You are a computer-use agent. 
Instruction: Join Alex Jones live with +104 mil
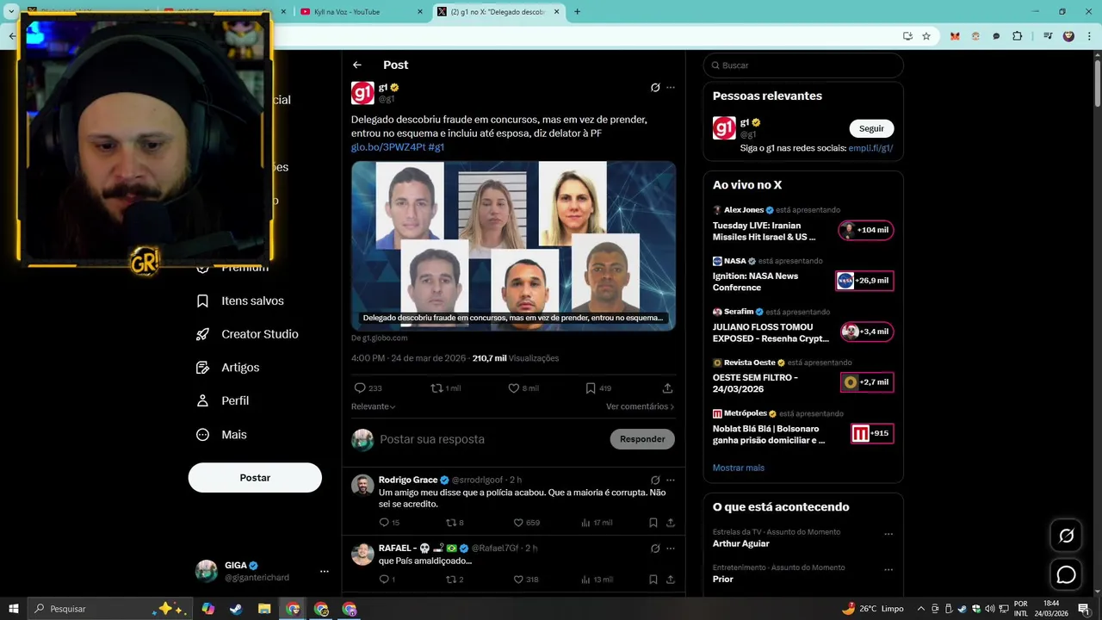pos(866,230)
